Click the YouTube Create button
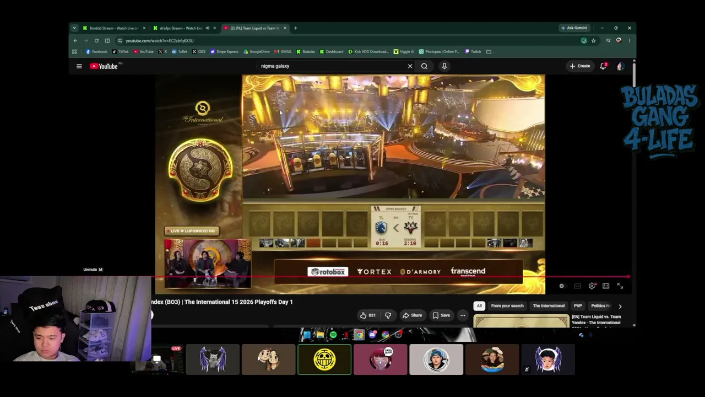 pos(580,66)
